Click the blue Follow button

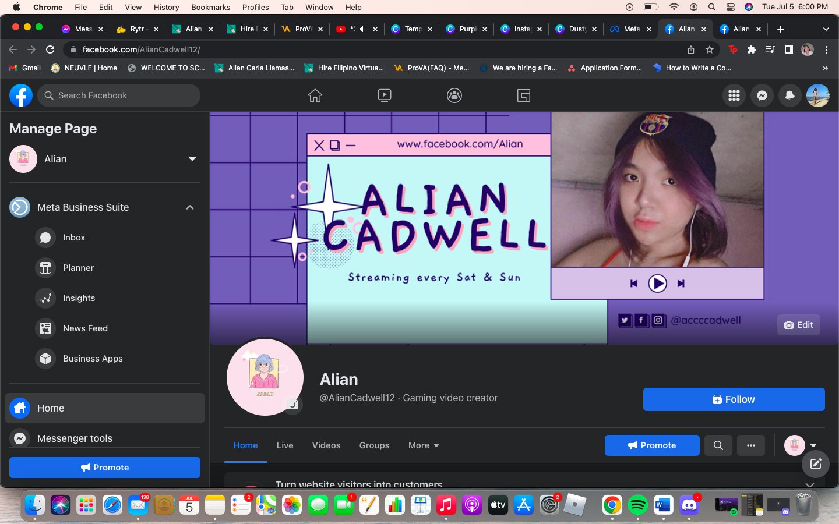734,399
